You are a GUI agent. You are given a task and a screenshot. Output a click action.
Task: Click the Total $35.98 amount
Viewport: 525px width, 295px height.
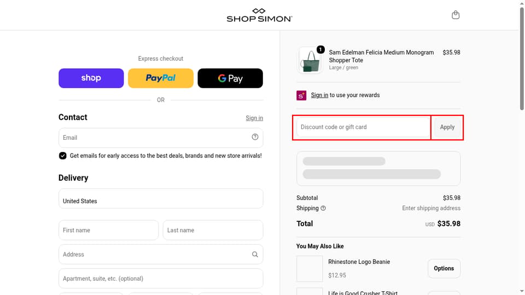(x=448, y=224)
